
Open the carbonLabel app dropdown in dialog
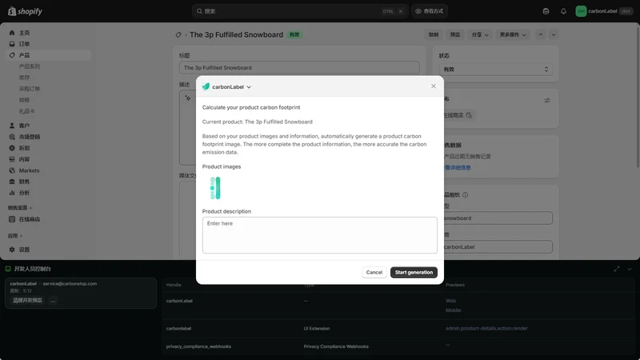(231, 87)
